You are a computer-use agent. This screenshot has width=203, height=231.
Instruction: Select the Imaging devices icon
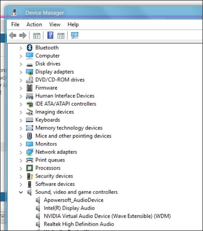[30, 112]
